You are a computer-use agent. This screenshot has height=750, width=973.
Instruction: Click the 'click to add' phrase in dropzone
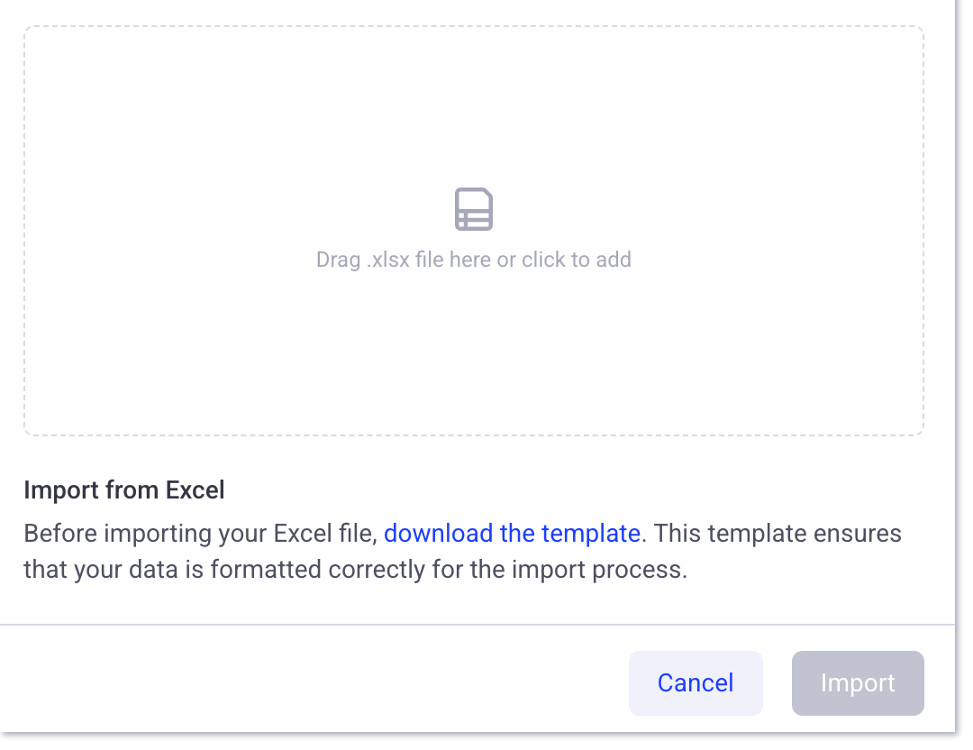[577, 260]
